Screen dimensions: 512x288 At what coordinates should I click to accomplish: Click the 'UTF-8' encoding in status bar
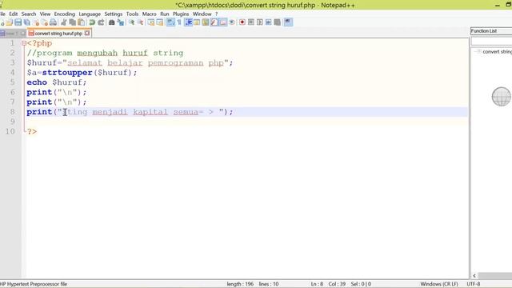coord(474,284)
